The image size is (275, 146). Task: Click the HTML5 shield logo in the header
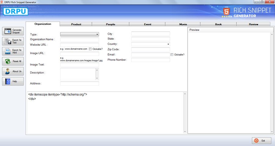226,11
